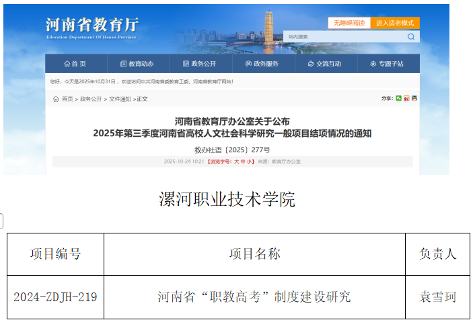Go to 政务公开 in navigation bar
Viewport: 473px width, 322px height.
click(200, 64)
